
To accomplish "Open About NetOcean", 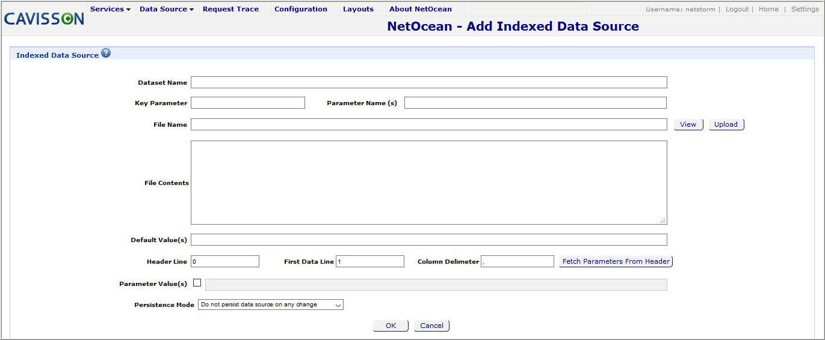I will click(421, 9).
